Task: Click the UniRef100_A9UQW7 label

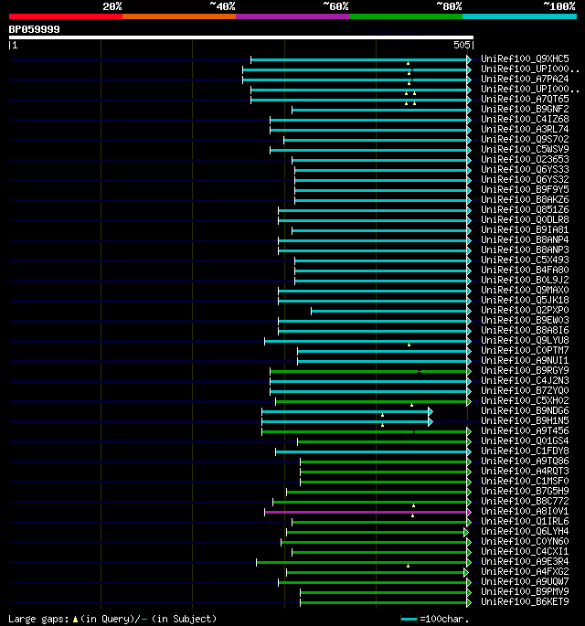Action: tap(525, 582)
